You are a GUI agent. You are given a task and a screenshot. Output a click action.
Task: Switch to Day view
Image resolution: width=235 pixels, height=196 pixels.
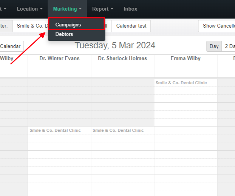point(214,46)
